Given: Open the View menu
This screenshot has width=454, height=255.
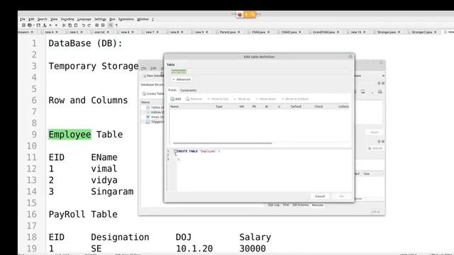Looking at the screenshot, I should [x=54, y=19].
